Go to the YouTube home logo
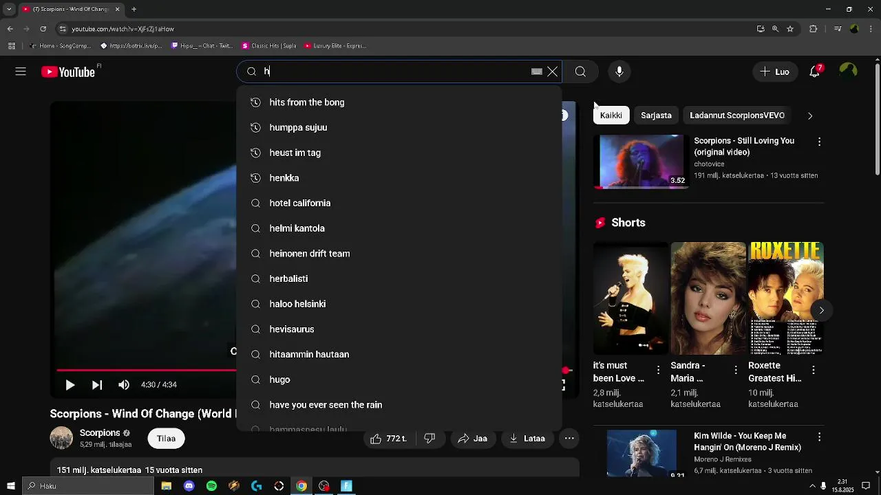Screen dimensions: 881x495 tap(68, 71)
